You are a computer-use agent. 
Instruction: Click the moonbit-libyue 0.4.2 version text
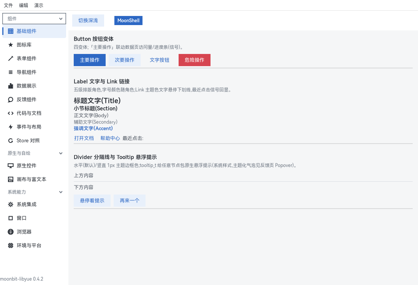(x=22, y=279)
